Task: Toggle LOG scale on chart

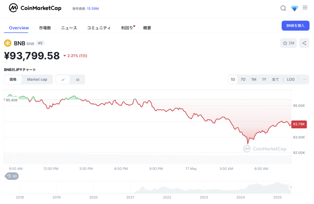Action: coord(291,79)
